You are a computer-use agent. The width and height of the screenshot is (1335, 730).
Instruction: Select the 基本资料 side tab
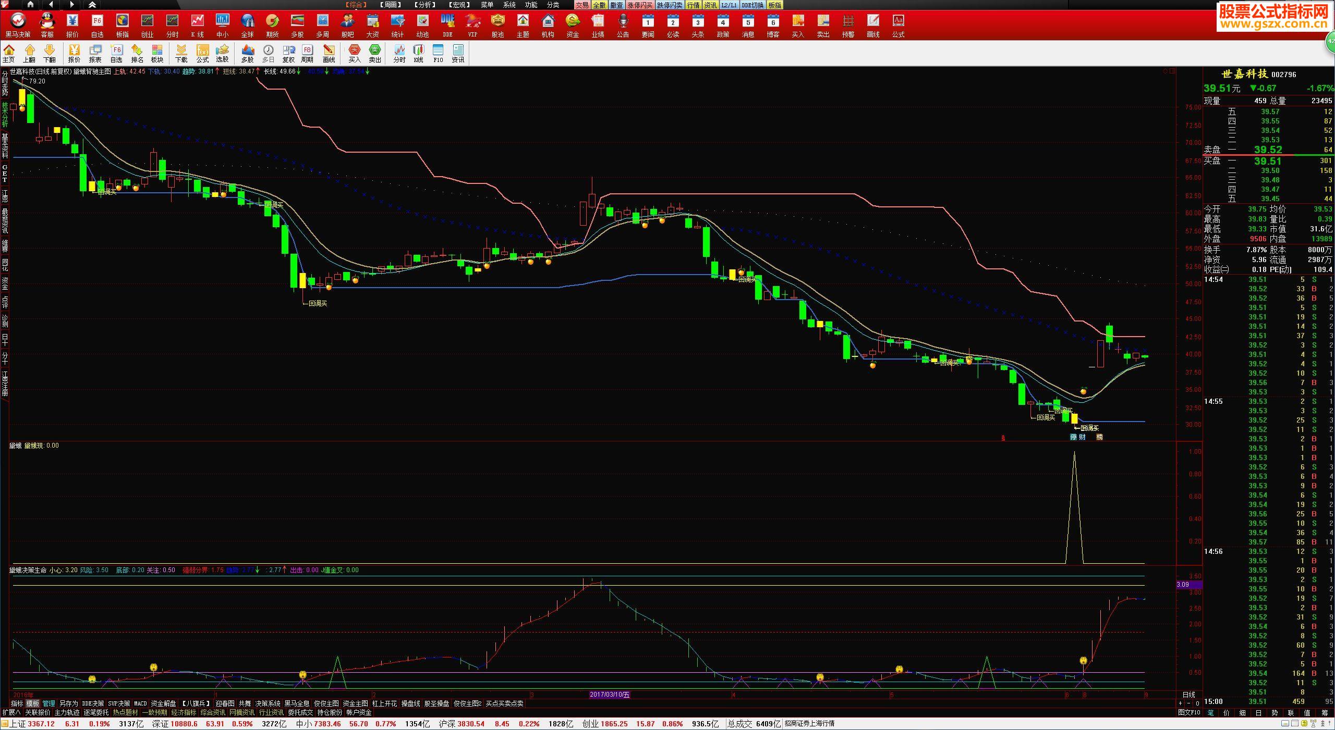[5, 146]
